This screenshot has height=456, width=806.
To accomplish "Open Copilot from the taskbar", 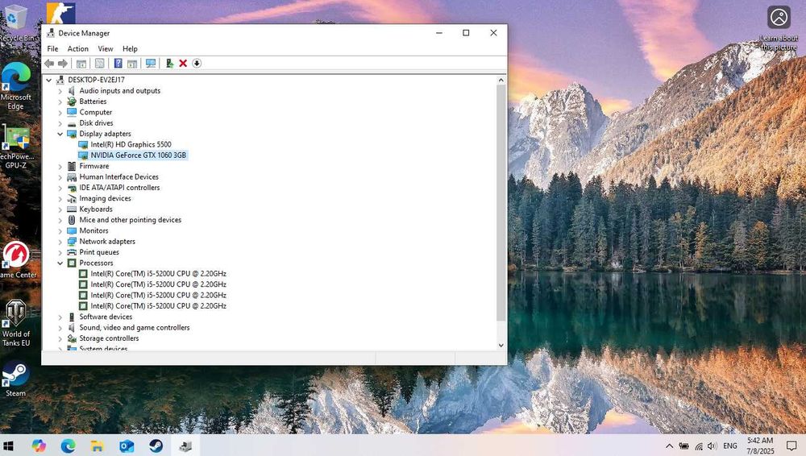I will (x=39, y=446).
